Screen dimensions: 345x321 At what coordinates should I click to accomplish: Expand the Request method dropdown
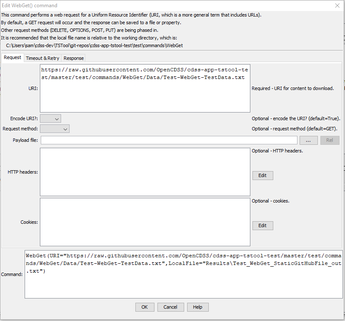(x=55, y=129)
